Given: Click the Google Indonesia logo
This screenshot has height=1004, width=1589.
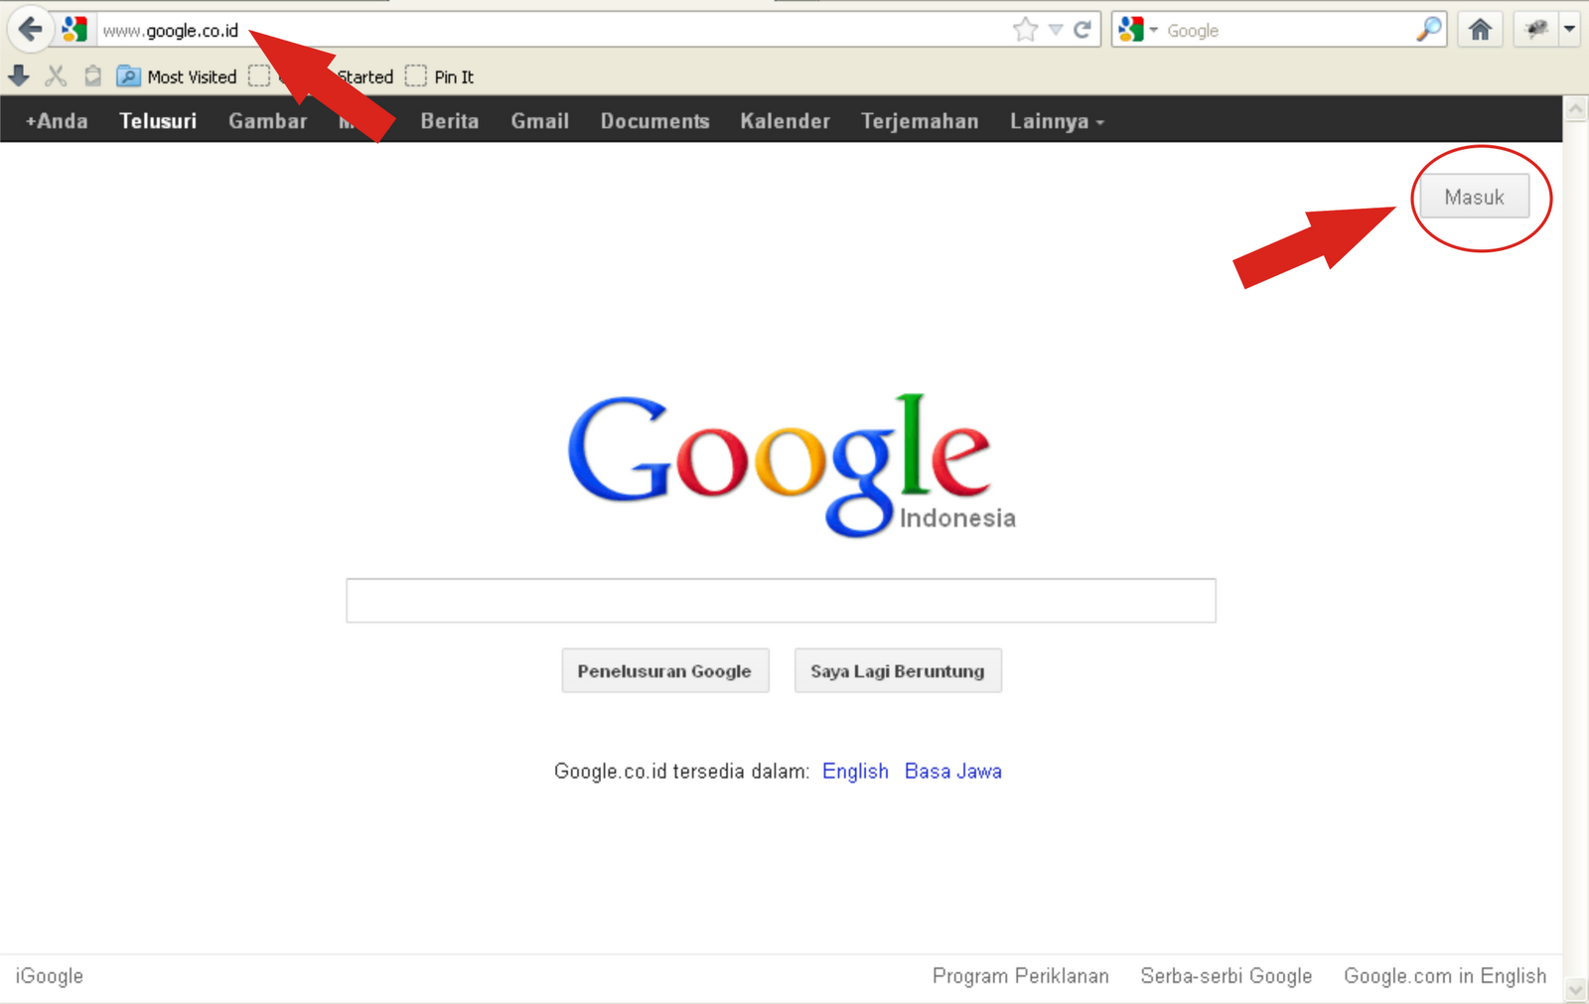Looking at the screenshot, I should [x=792, y=466].
